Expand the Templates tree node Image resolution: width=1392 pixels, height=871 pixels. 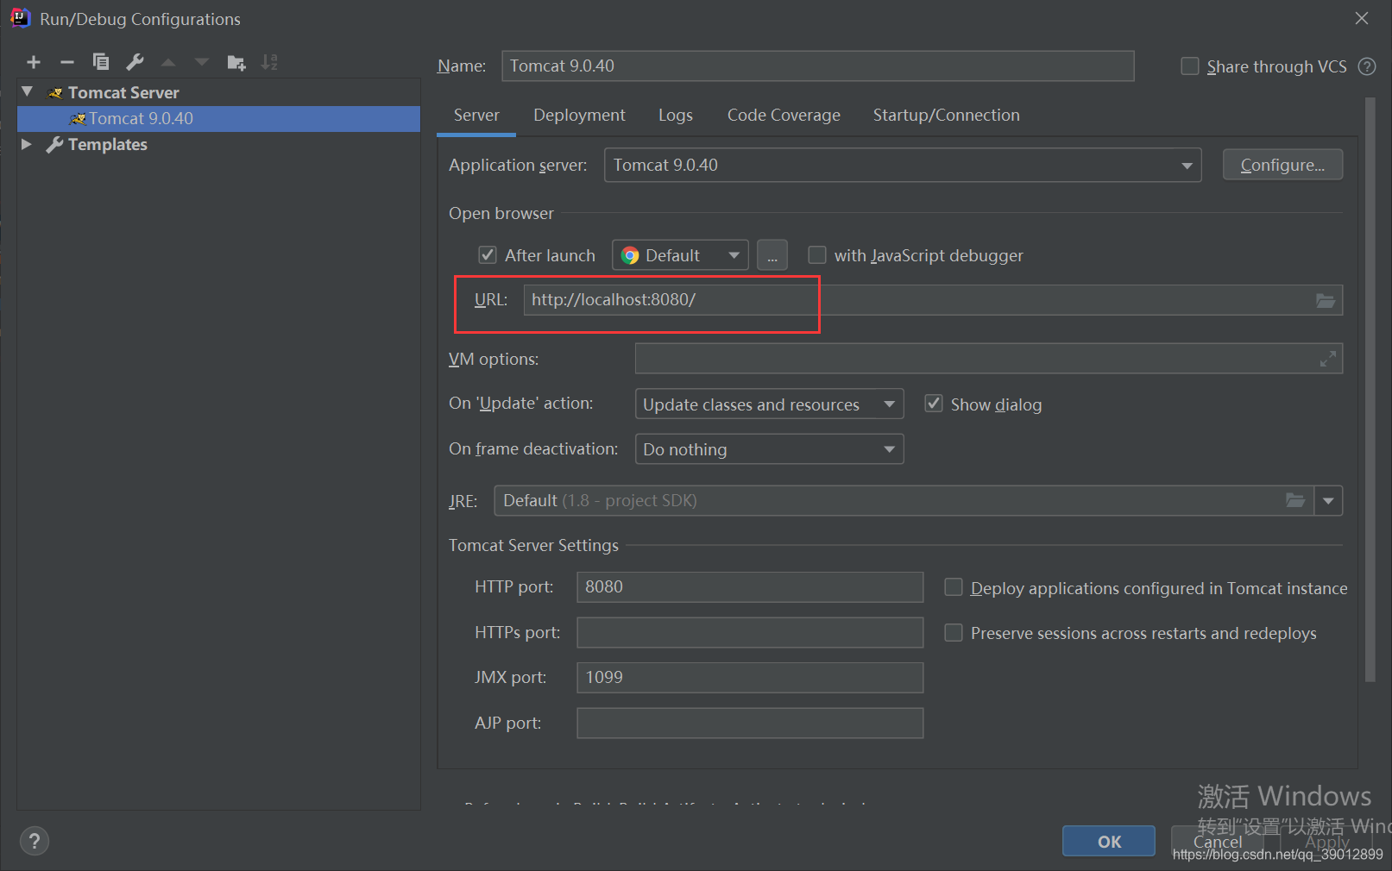[27, 144]
